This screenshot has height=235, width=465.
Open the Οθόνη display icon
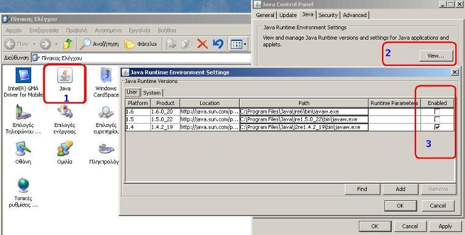click(23, 149)
